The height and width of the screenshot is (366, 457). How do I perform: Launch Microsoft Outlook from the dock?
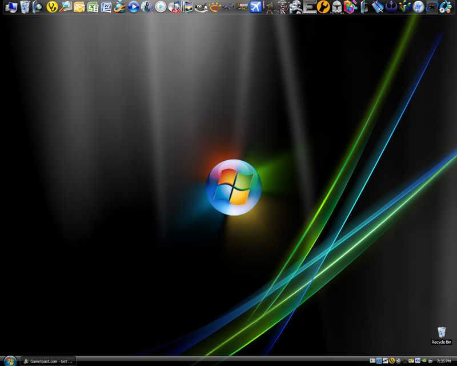pos(79,7)
